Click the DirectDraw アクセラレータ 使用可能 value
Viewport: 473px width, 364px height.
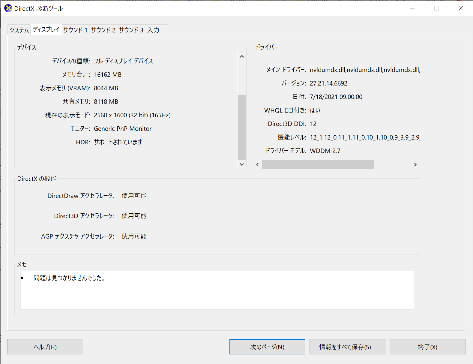[134, 196]
